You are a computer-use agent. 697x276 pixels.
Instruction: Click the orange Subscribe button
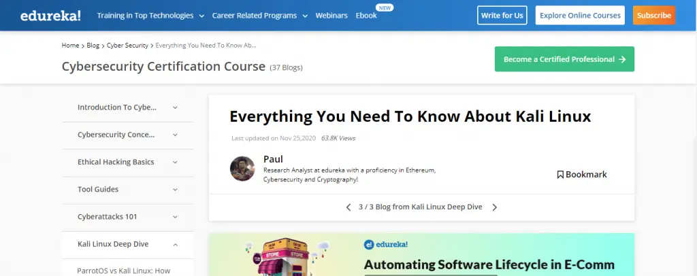tap(653, 15)
